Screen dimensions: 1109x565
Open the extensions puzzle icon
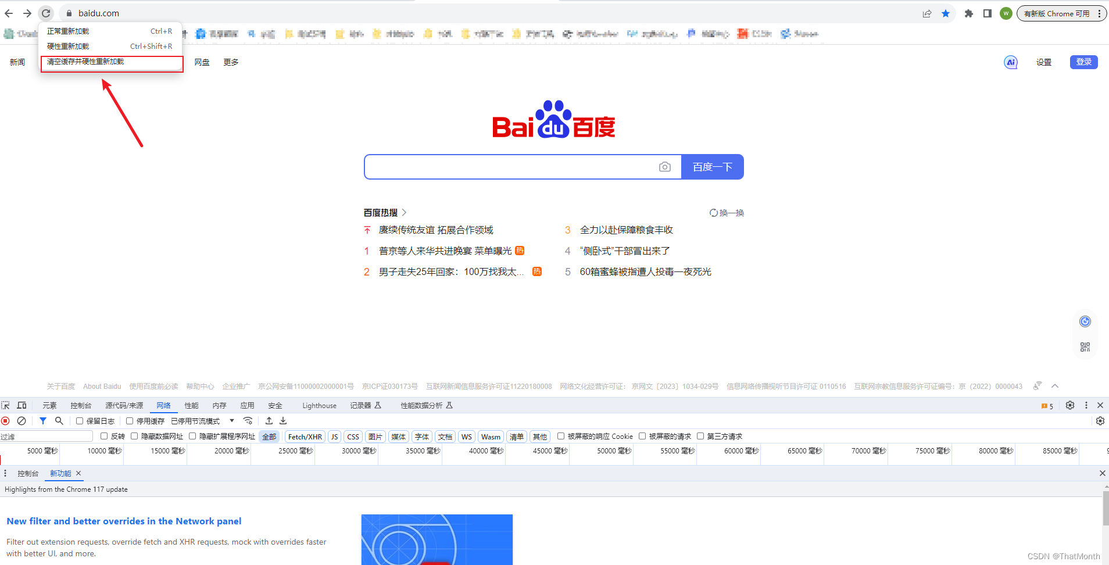[968, 13]
